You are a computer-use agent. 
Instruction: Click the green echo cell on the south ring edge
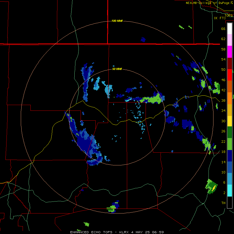[111, 209]
